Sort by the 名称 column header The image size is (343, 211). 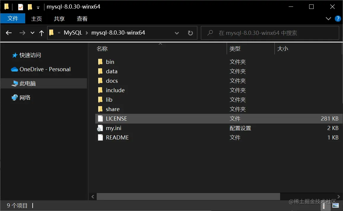click(161, 48)
